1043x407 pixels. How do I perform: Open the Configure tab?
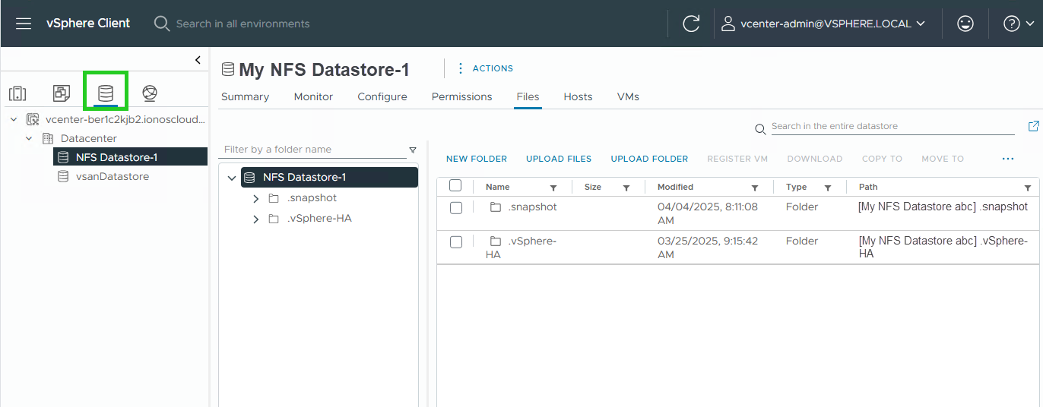coord(382,96)
